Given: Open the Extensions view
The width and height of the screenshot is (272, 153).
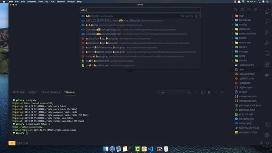Looking at the screenshot, I should tap(267, 64).
